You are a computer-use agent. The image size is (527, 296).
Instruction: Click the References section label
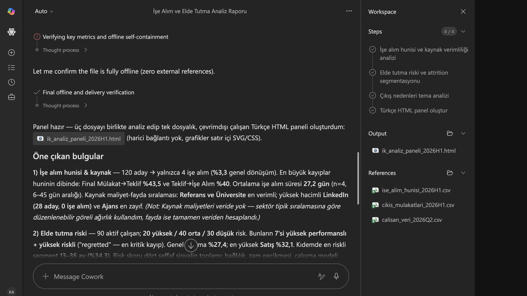(x=382, y=173)
